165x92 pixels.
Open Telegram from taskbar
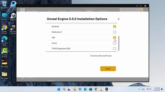click(x=80, y=89)
